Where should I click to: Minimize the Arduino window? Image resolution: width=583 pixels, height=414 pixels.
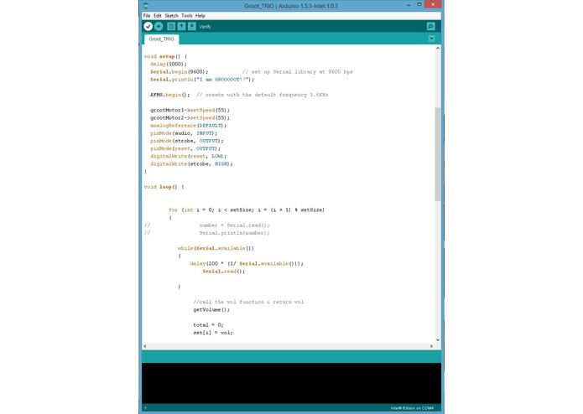(x=409, y=5)
